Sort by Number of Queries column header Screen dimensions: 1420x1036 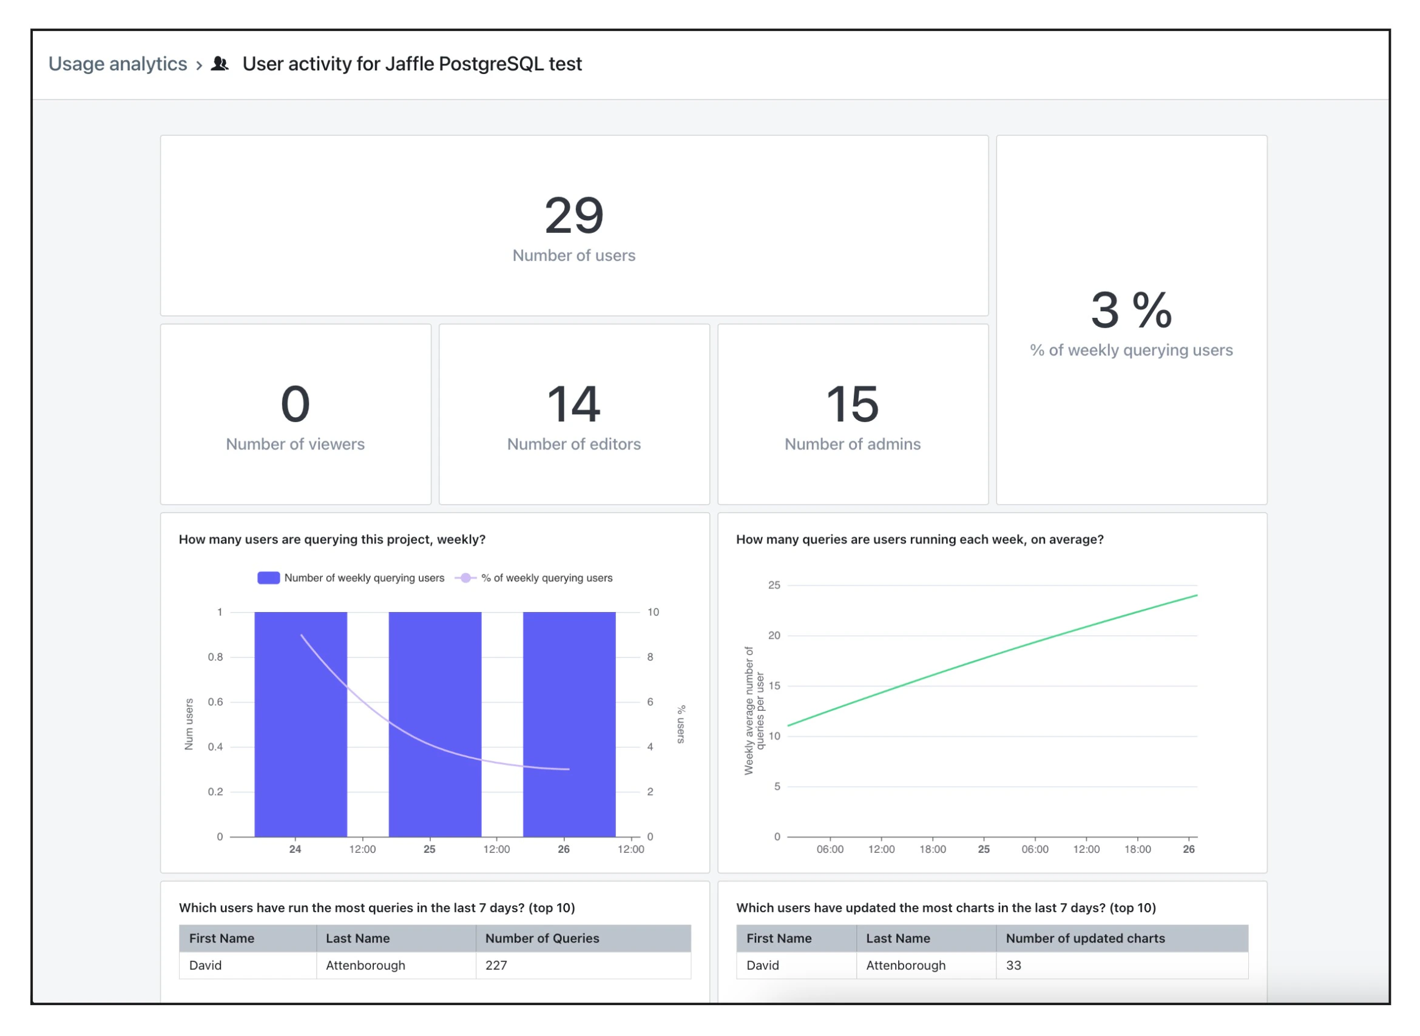[541, 938]
